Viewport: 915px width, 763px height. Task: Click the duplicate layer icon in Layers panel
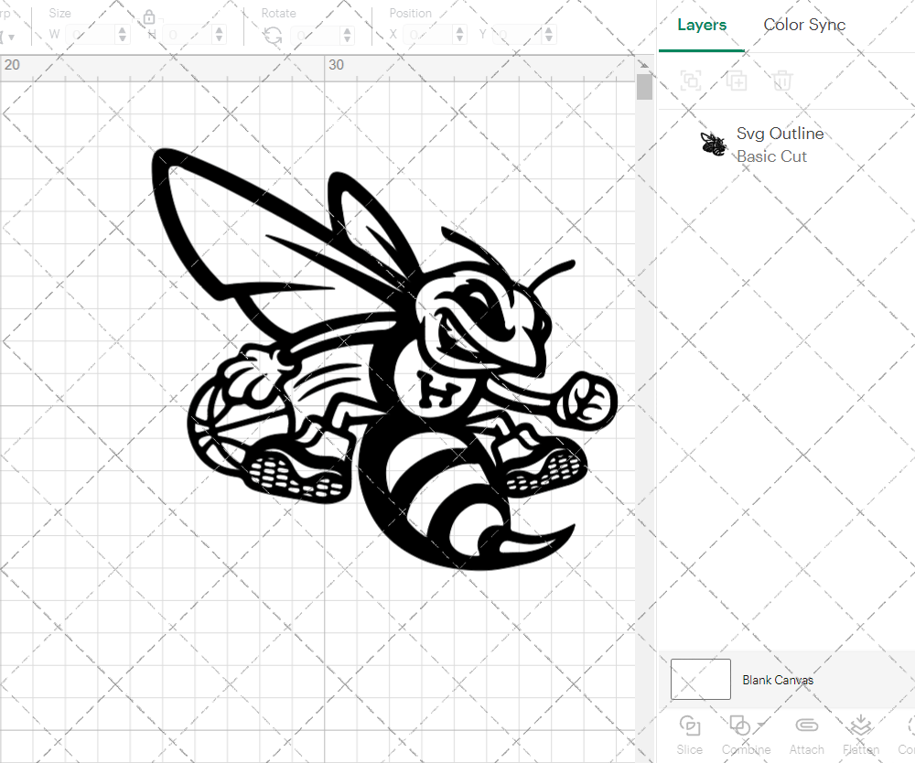coord(736,81)
